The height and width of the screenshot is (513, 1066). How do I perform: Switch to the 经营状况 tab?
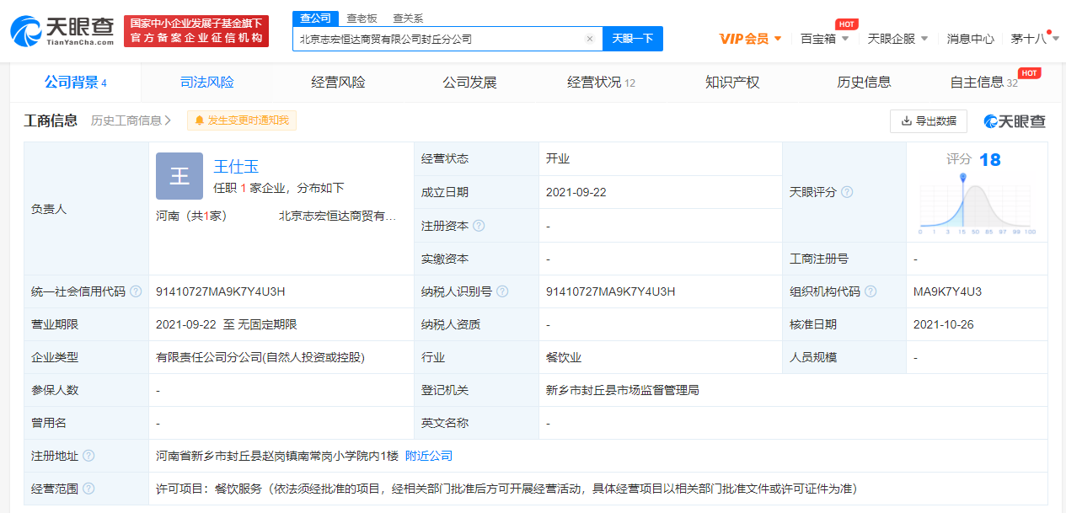tap(601, 83)
